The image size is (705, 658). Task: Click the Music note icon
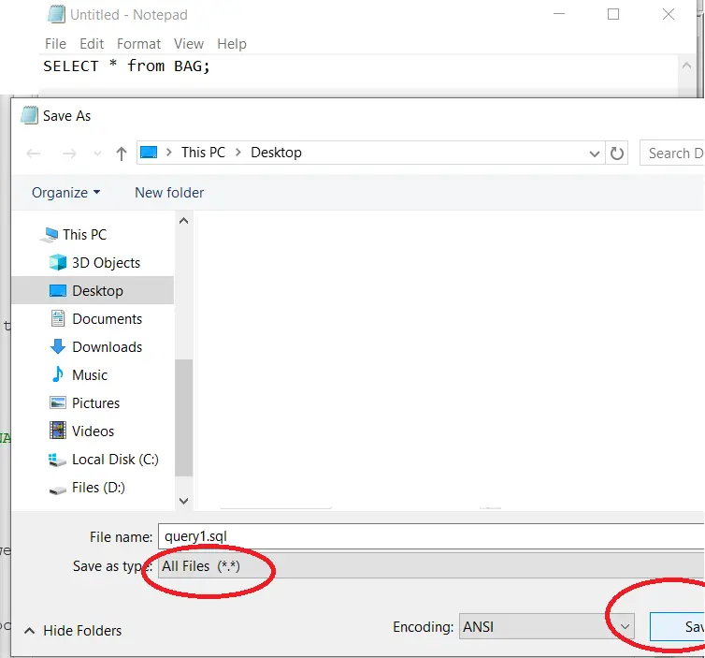coord(58,374)
